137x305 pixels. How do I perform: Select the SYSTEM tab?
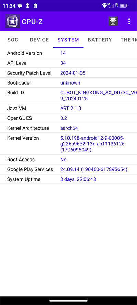68,40
